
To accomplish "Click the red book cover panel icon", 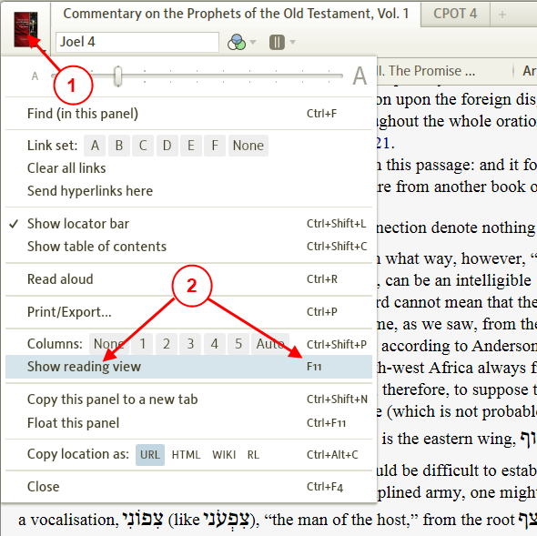I will click(x=25, y=29).
